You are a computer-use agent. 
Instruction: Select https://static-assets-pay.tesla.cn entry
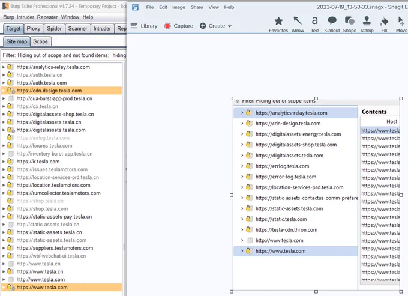(54, 217)
